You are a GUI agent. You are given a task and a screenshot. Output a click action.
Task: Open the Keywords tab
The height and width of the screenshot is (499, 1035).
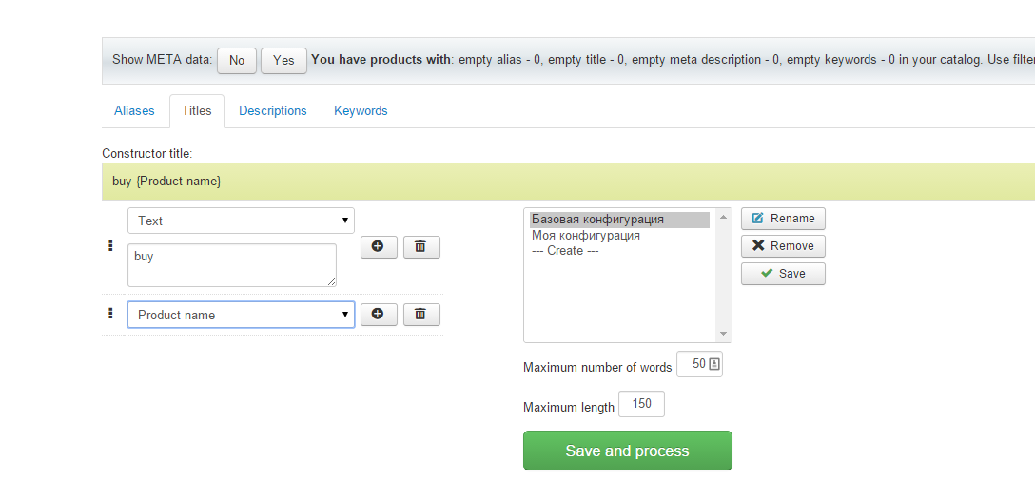(361, 111)
